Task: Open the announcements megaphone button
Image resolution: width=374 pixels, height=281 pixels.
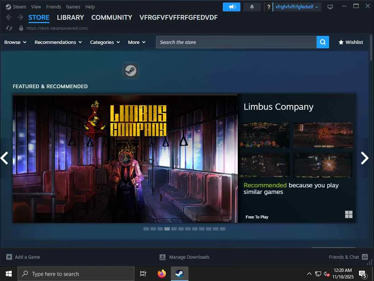Action: tap(231, 7)
